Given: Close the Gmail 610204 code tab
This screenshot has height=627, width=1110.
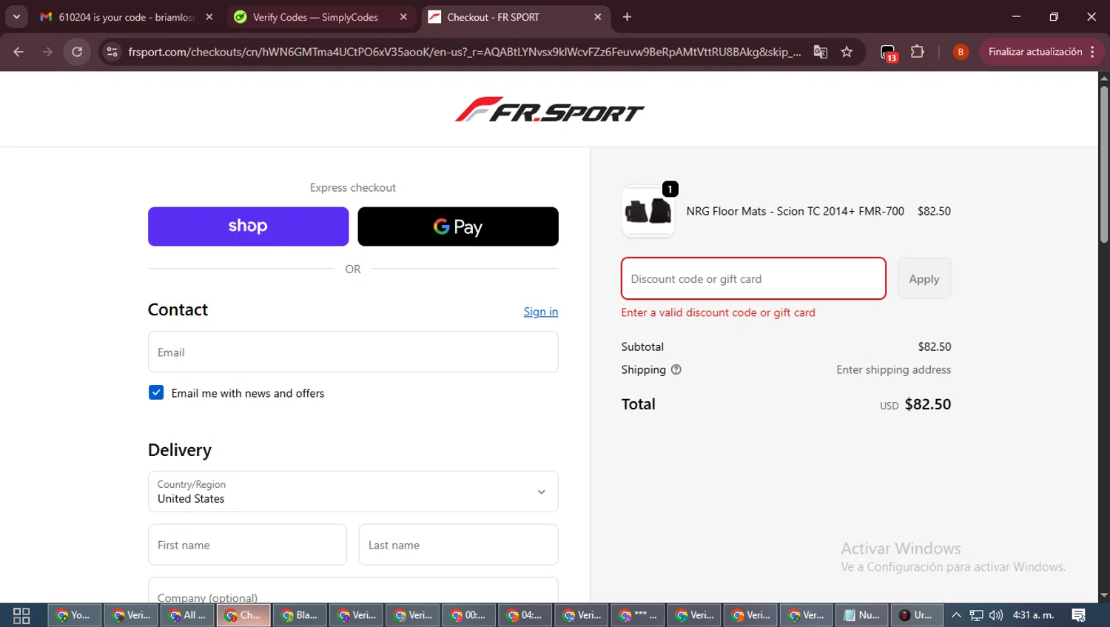Looking at the screenshot, I should pyautogui.click(x=209, y=17).
